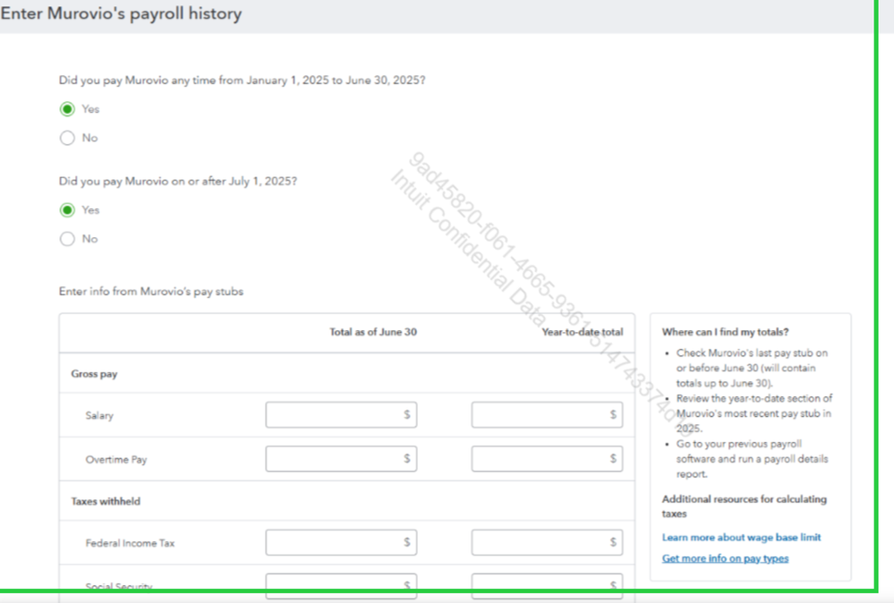
Task: Open the pay types info link
Action: [725, 557]
